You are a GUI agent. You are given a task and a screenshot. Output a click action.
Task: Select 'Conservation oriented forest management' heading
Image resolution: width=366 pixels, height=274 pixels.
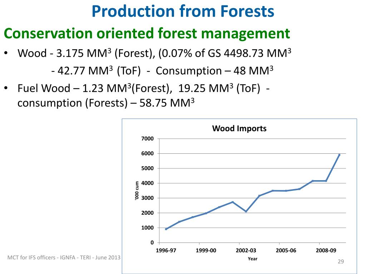pos(147,33)
